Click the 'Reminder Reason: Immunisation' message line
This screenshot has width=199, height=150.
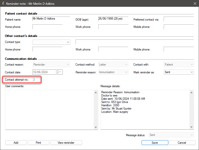[x=120, y=92]
